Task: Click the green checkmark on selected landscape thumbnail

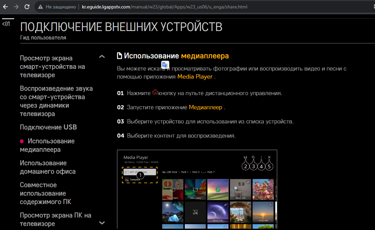Action: pyautogui.click(x=218, y=190)
